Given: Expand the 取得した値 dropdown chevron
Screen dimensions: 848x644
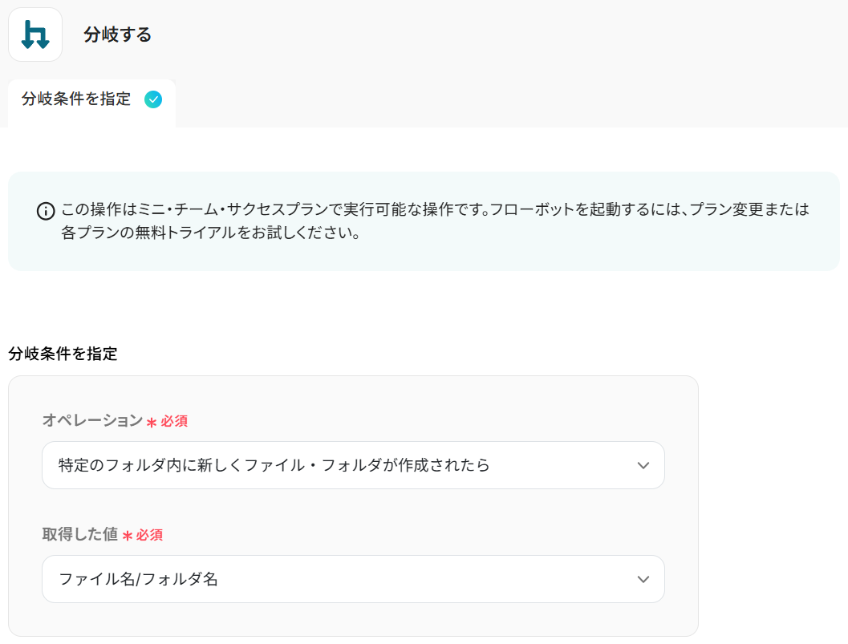Looking at the screenshot, I should (643, 579).
